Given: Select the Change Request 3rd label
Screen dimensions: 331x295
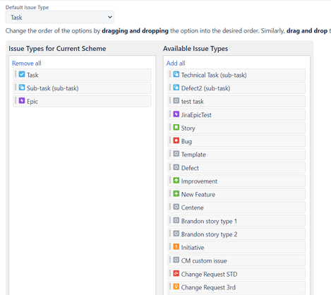Looking at the screenshot, I should [x=208, y=287].
